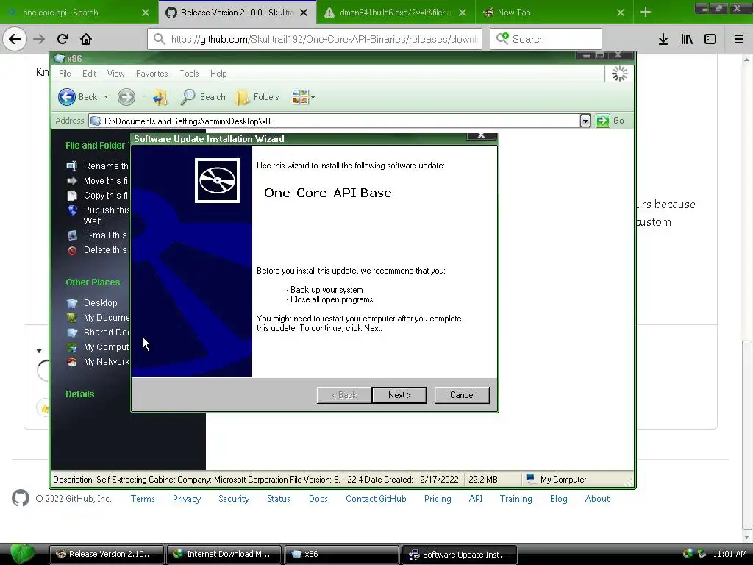Open the View menu in x86 window
The image size is (753, 565).
pos(115,74)
